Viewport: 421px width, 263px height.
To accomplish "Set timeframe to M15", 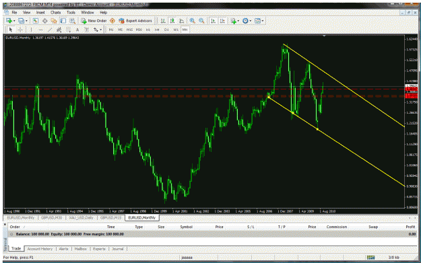I will (129, 30).
